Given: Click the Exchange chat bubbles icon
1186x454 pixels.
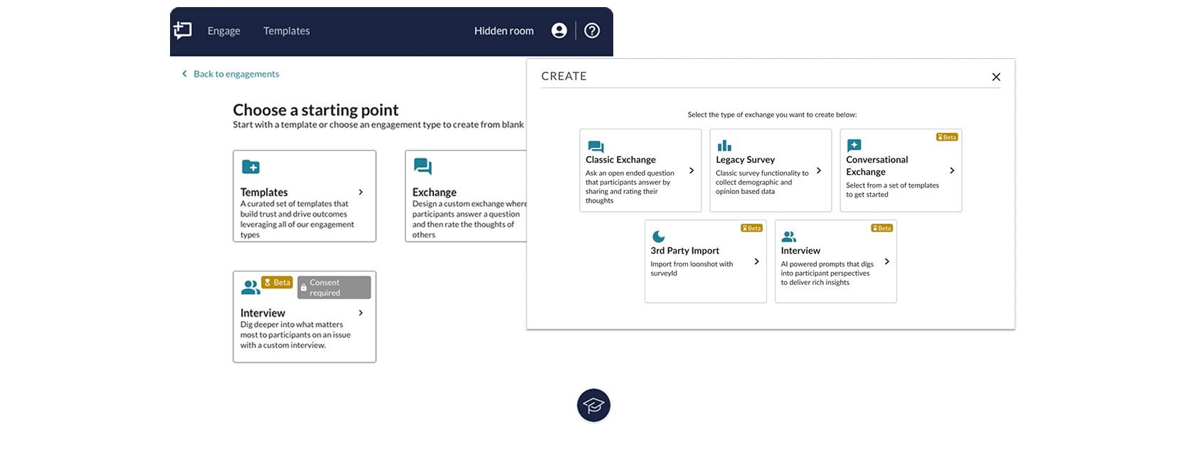Looking at the screenshot, I should click(x=423, y=167).
